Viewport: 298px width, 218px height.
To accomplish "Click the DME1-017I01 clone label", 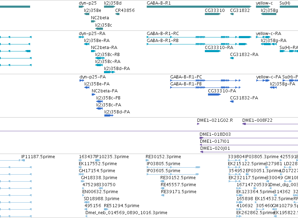I will 215,141.
